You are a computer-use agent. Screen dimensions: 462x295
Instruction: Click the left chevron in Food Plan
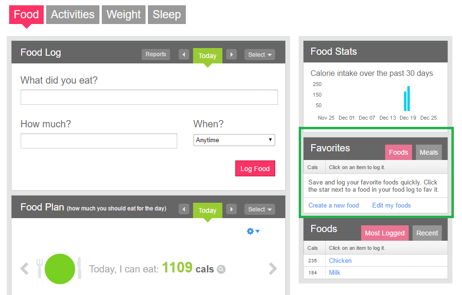pos(24,269)
